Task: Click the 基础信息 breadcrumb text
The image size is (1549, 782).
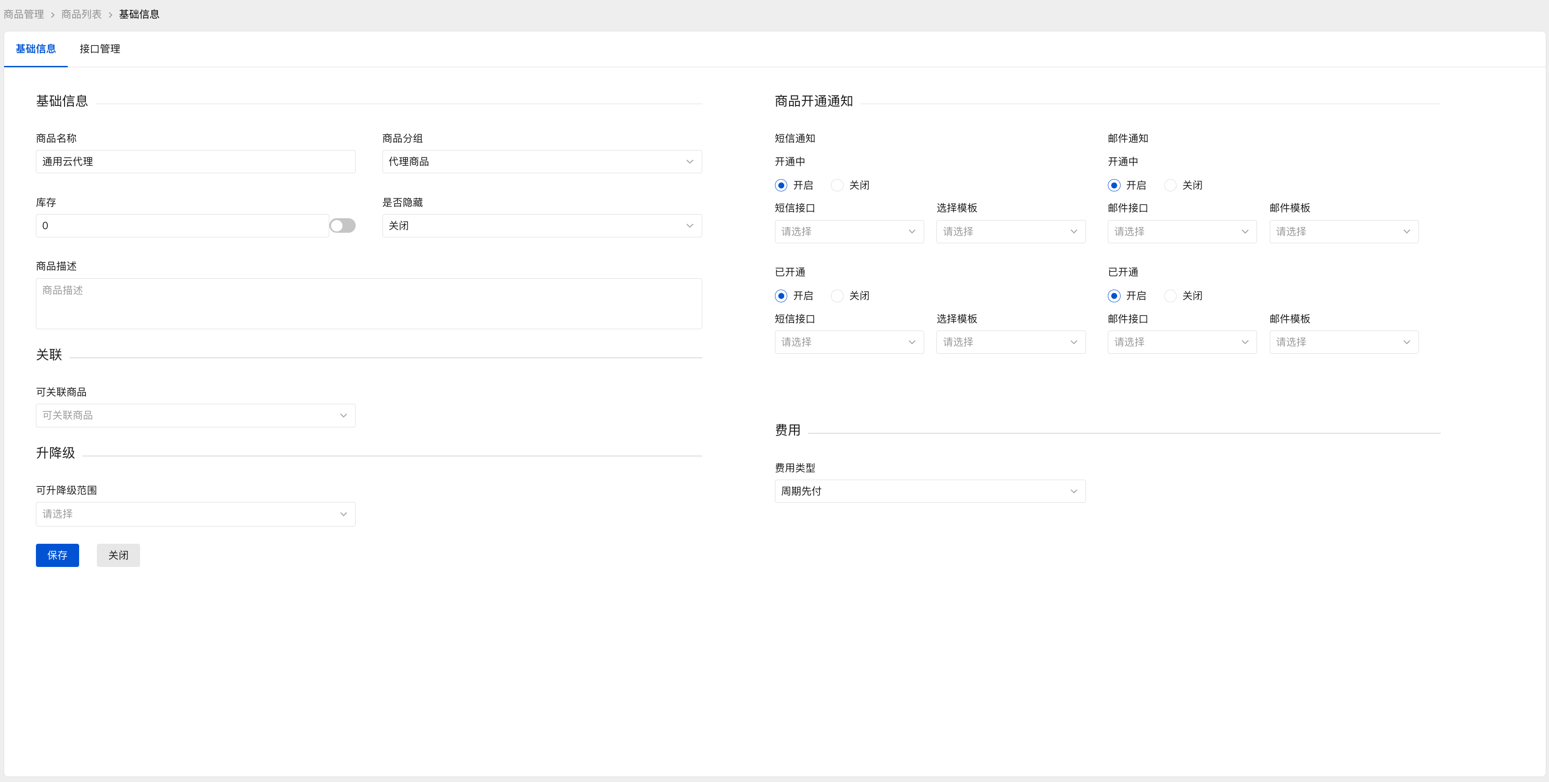Action: coord(139,14)
